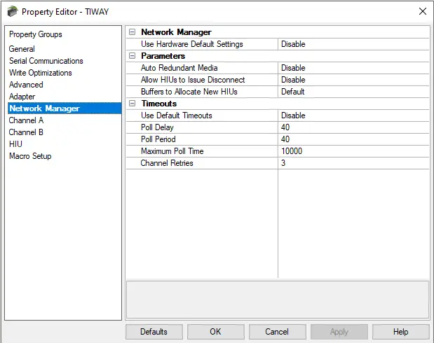Click the Cancel button
434x343 pixels.
coord(278,332)
